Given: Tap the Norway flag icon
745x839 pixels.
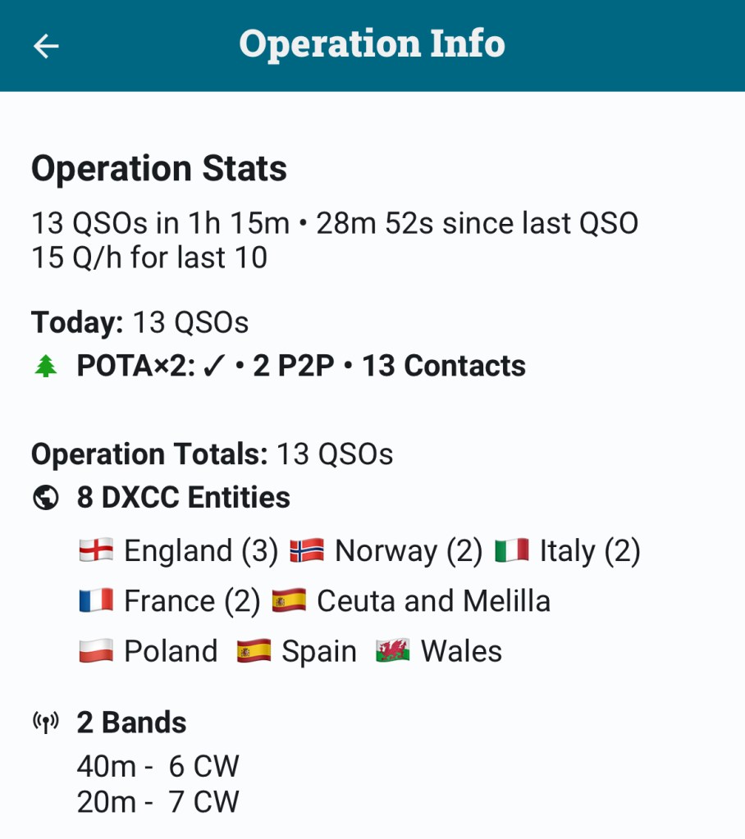Looking at the screenshot, I should click(x=307, y=550).
